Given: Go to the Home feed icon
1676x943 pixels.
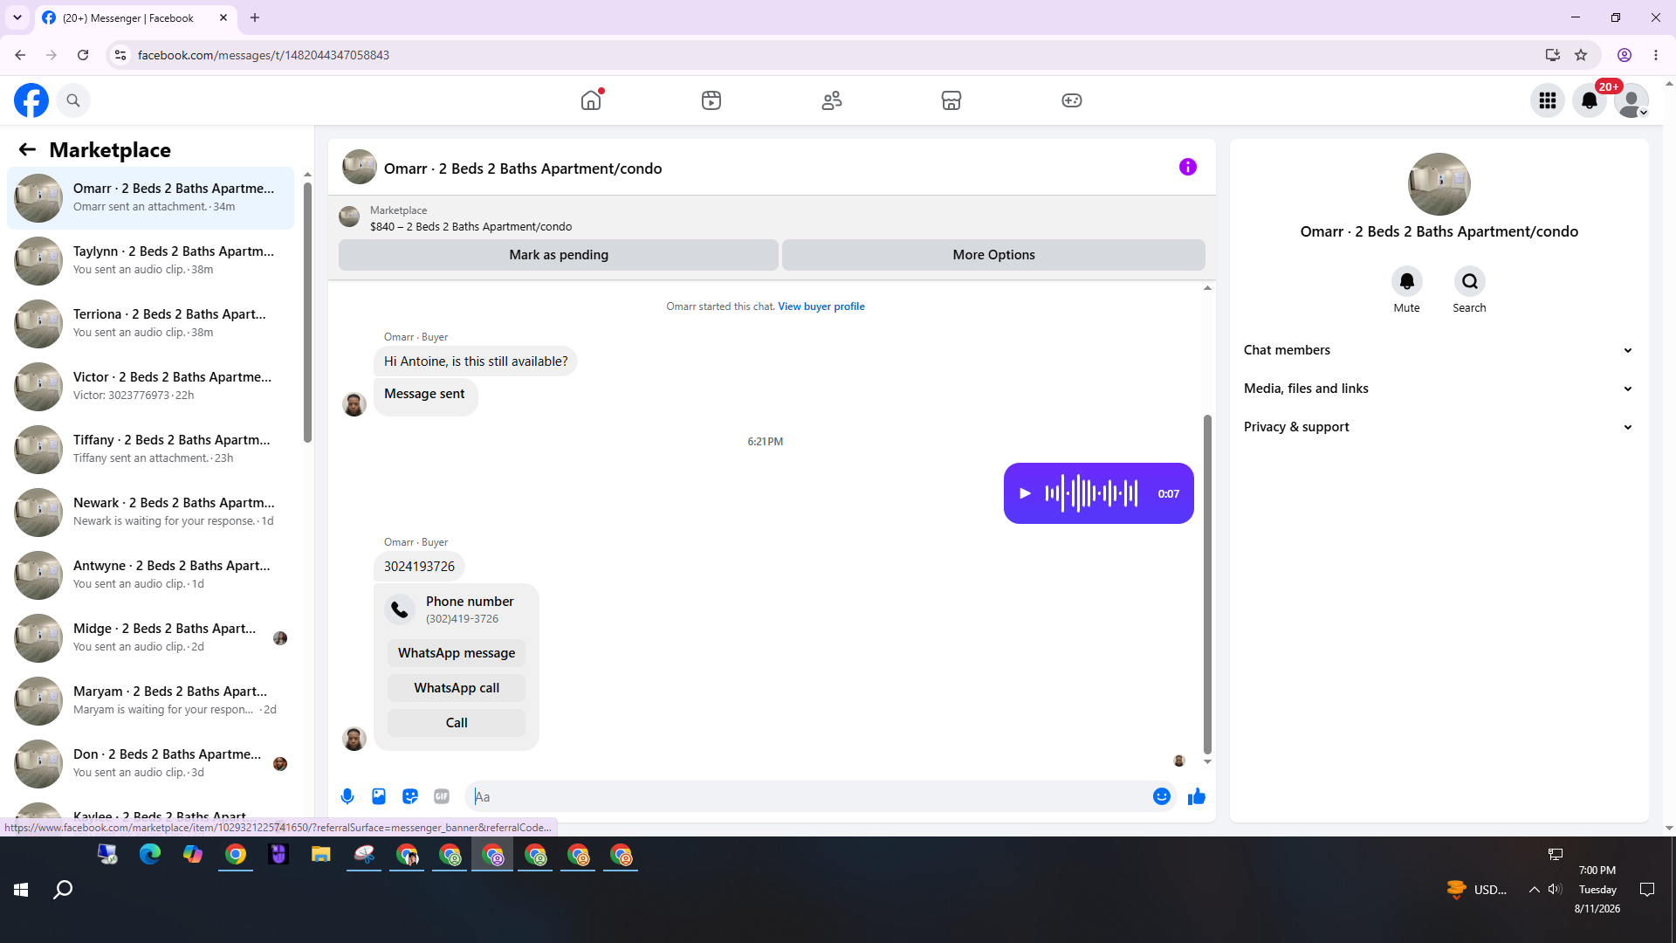Looking at the screenshot, I should [591, 100].
